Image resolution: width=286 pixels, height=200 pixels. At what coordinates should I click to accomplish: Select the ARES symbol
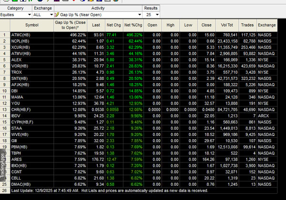[16, 160]
